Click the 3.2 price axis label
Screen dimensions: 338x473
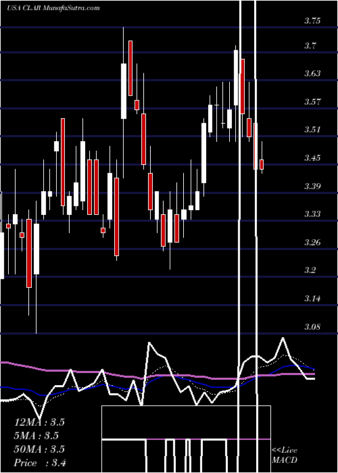coord(310,270)
